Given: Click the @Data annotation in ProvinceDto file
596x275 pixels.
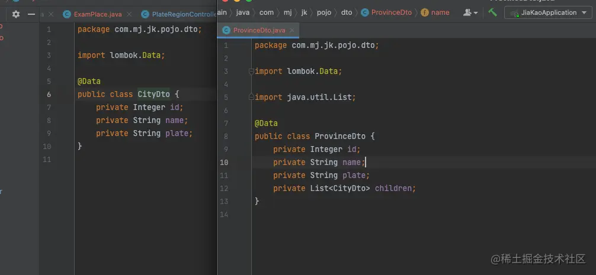Looking at the screenshot, I should click(x=266, y=123).
